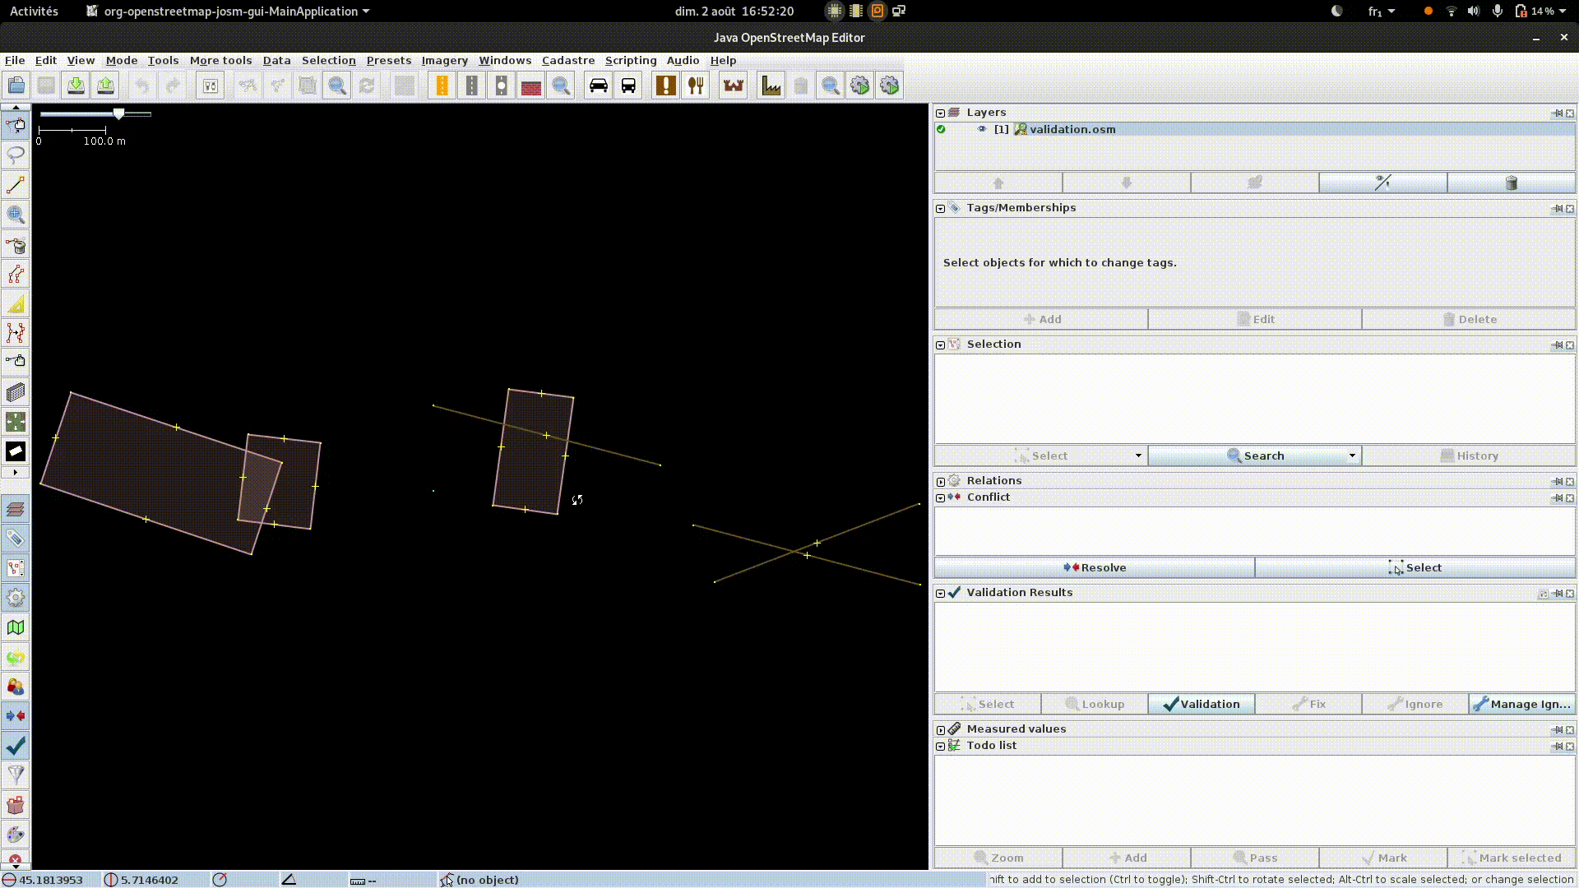
Task: Select the Lasso selection tool
Action: click(x=16, y=155)
